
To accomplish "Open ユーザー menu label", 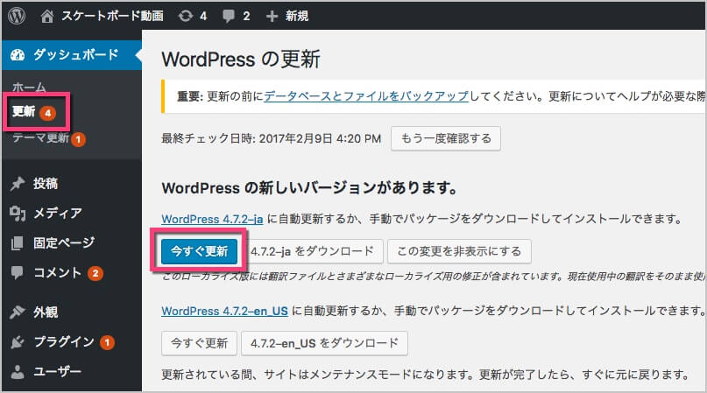I will point(58,372).
